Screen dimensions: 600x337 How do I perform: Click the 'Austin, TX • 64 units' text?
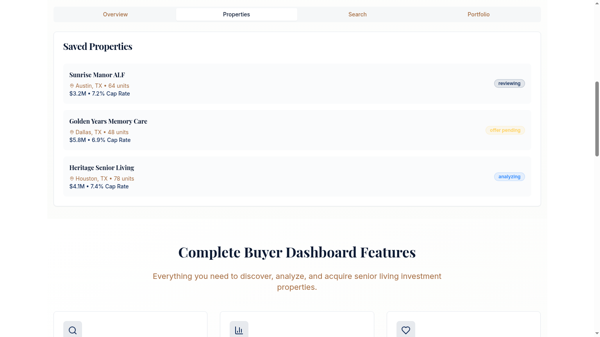click(x=102, y=86)
